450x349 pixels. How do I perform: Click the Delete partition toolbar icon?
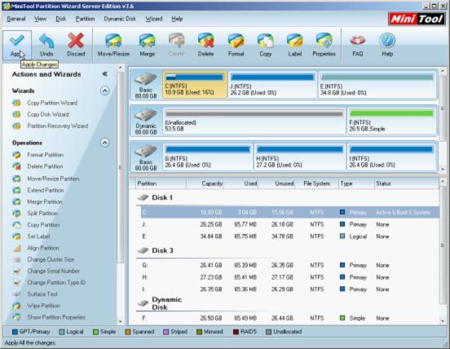pos(205,41)
